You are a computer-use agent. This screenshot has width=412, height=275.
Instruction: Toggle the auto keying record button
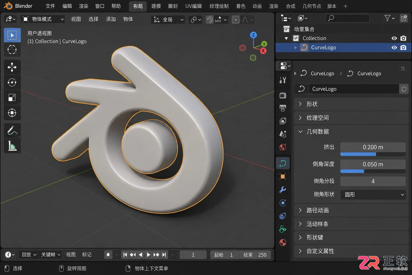point(108,255)
